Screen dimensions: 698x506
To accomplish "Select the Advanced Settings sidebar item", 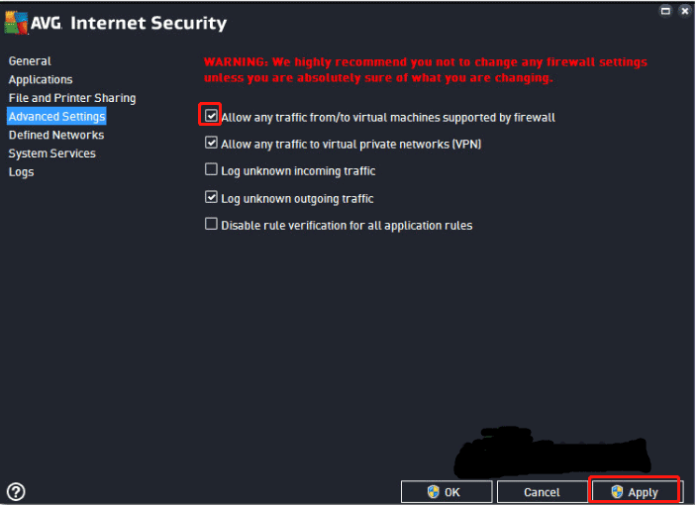I will point(56,117).
